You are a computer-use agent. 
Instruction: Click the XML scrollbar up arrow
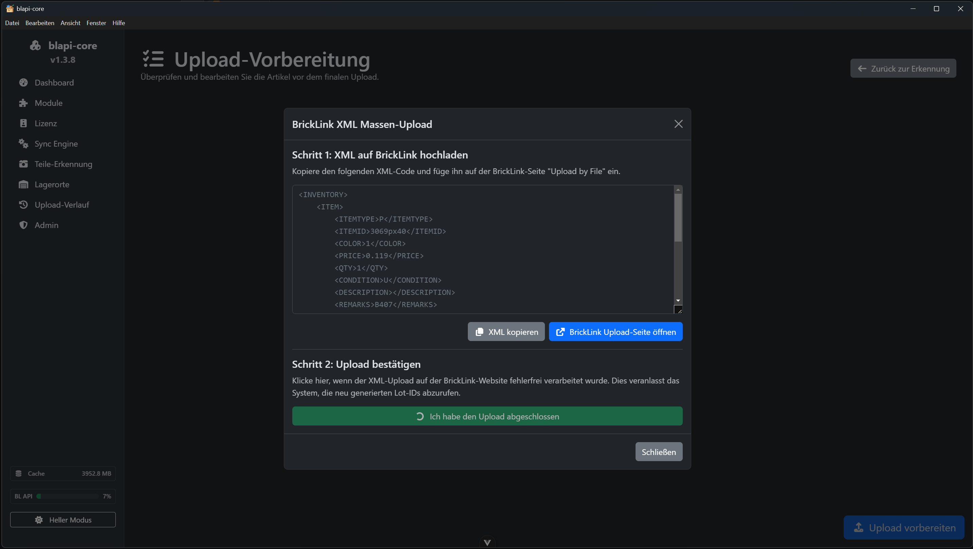pyautogui.click(x=678, y=190)
